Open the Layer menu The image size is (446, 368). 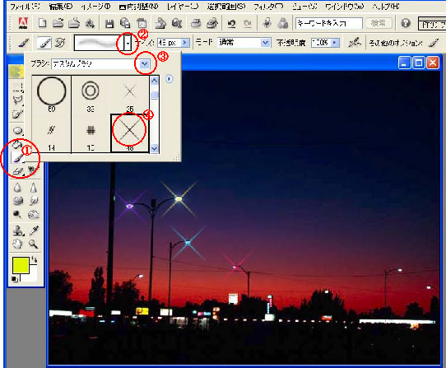point(183,7)
